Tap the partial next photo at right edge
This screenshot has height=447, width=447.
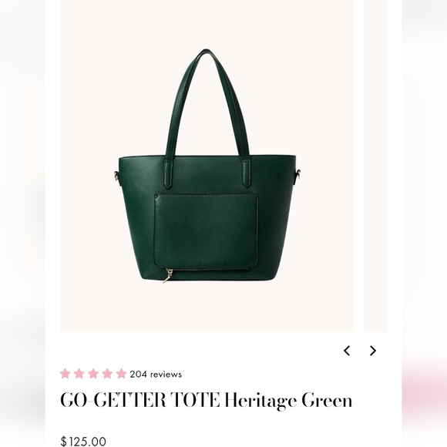[375, 166]
